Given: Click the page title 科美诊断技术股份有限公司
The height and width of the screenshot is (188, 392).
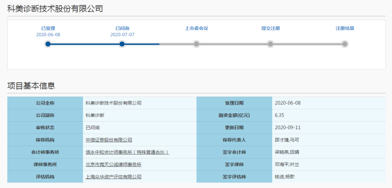Looking at the screenshot, I should click(55, 9).
